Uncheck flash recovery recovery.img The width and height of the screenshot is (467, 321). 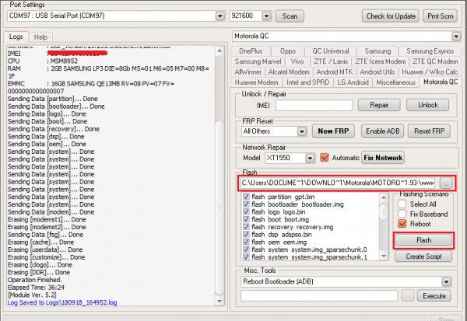(x=246, y=227)
